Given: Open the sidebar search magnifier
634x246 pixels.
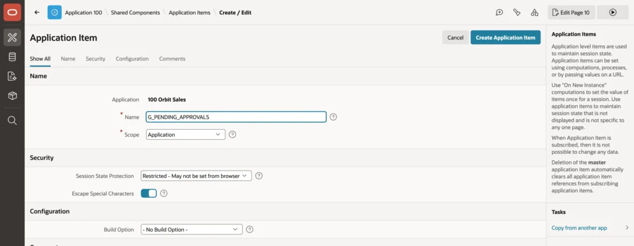Looking at the screenshot, I should pyautogui.click(x=12, y=121).
